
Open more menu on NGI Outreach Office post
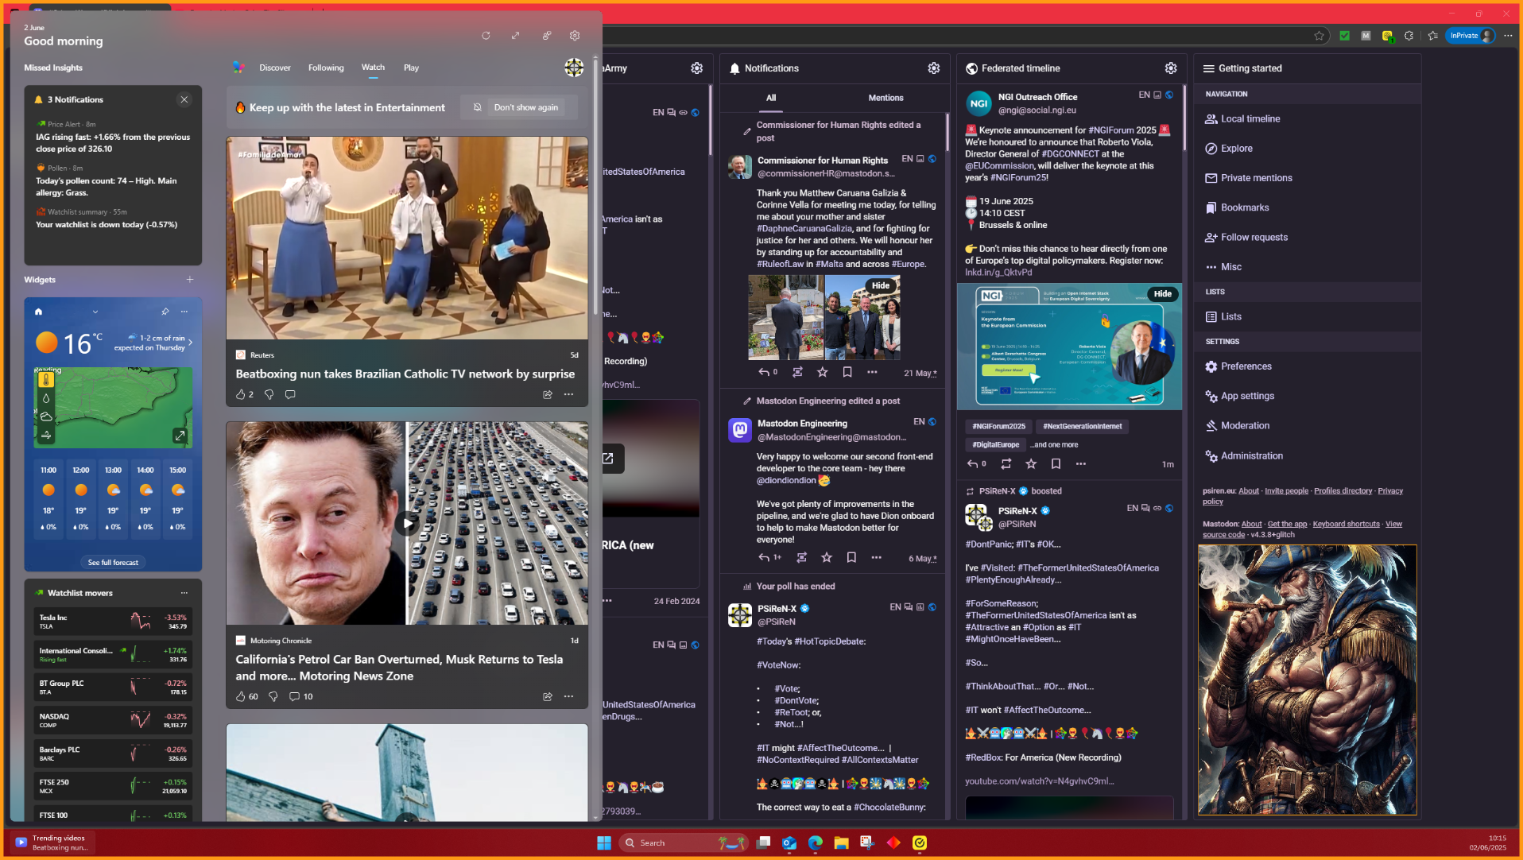(x=1081, y=463)
